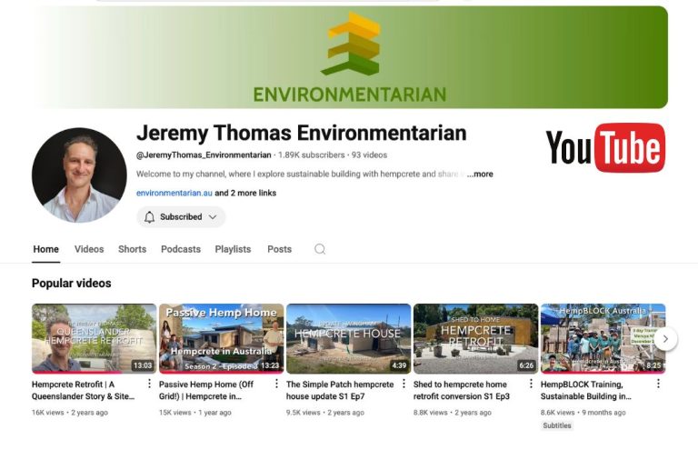Play Passive Hemp Home thumbnail
Image resolution: width=698 pixels, height=470 pixels.
[221, 339]
